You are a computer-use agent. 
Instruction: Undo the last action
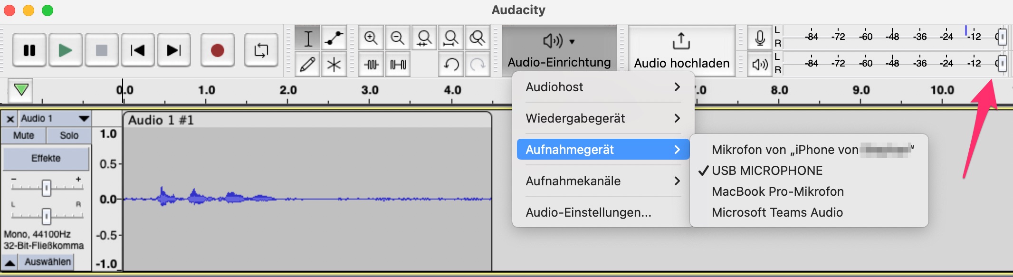pos(451,64)
